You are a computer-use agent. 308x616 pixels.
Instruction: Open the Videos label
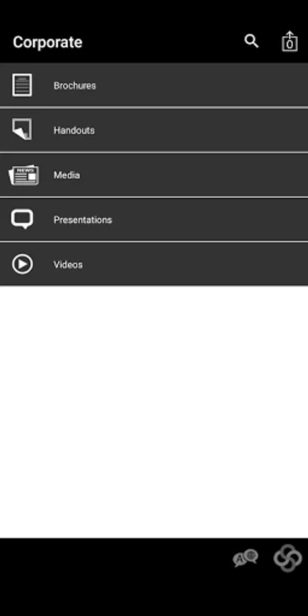click(68, 264)
